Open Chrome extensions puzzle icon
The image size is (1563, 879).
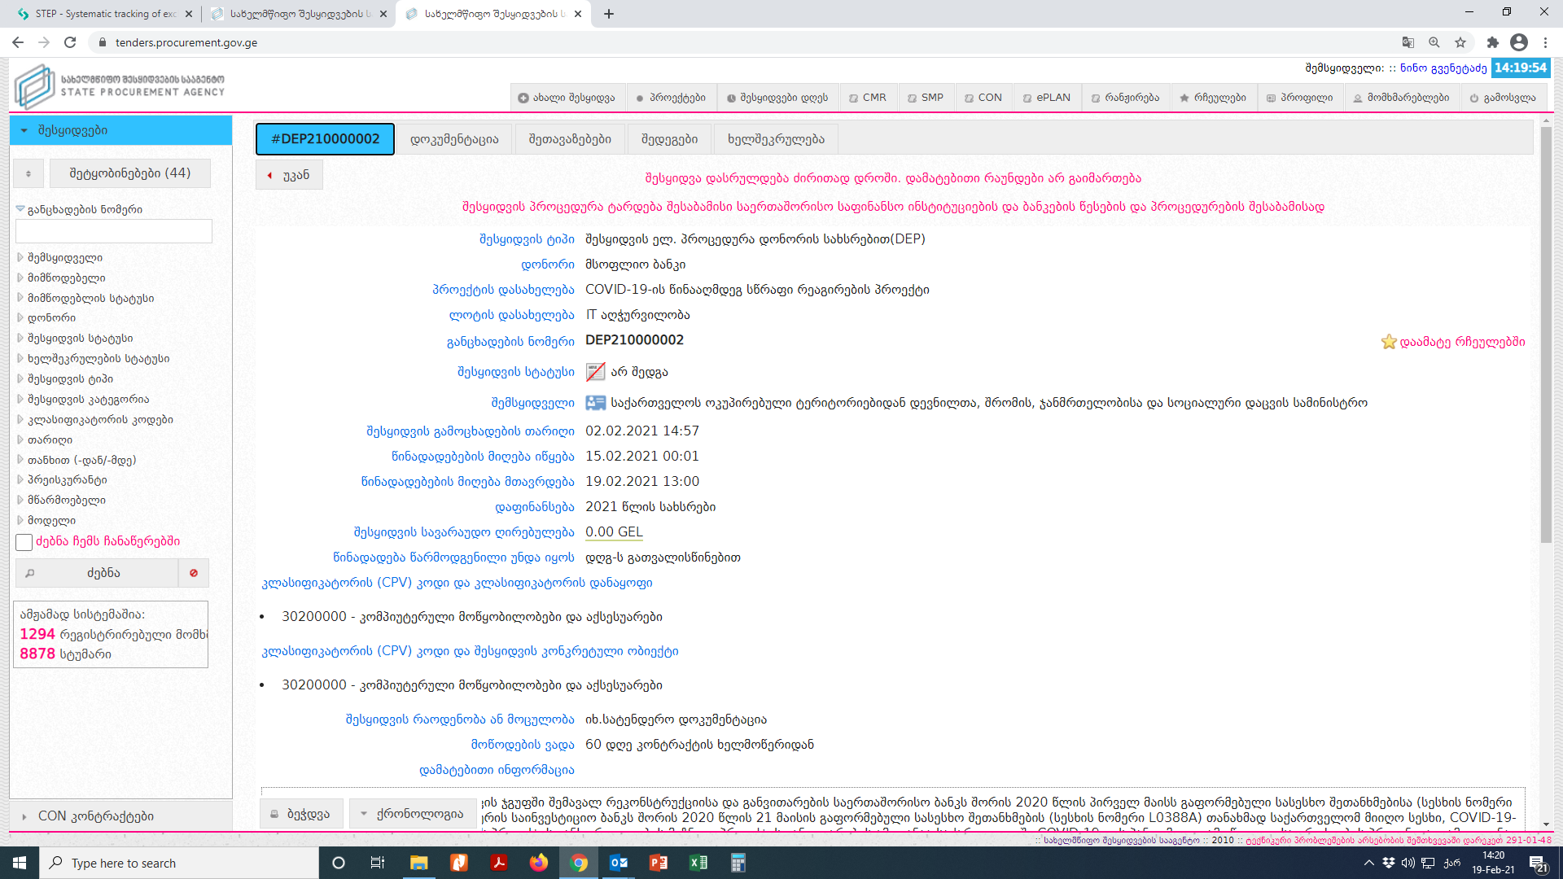(x=1492, y=42)
